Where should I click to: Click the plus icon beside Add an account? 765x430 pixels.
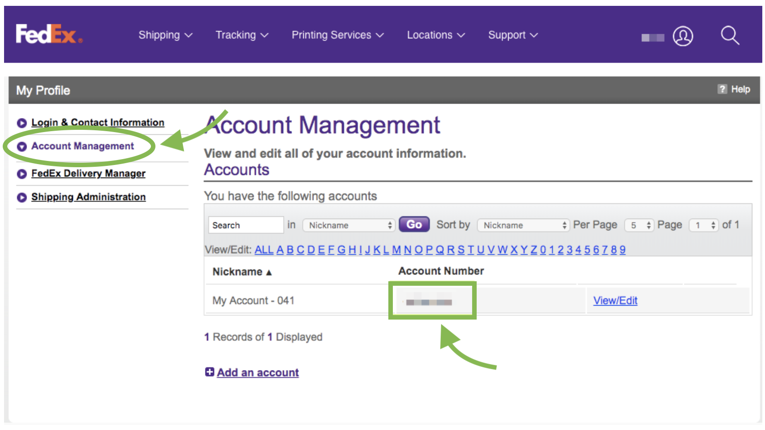click(209, 372)
